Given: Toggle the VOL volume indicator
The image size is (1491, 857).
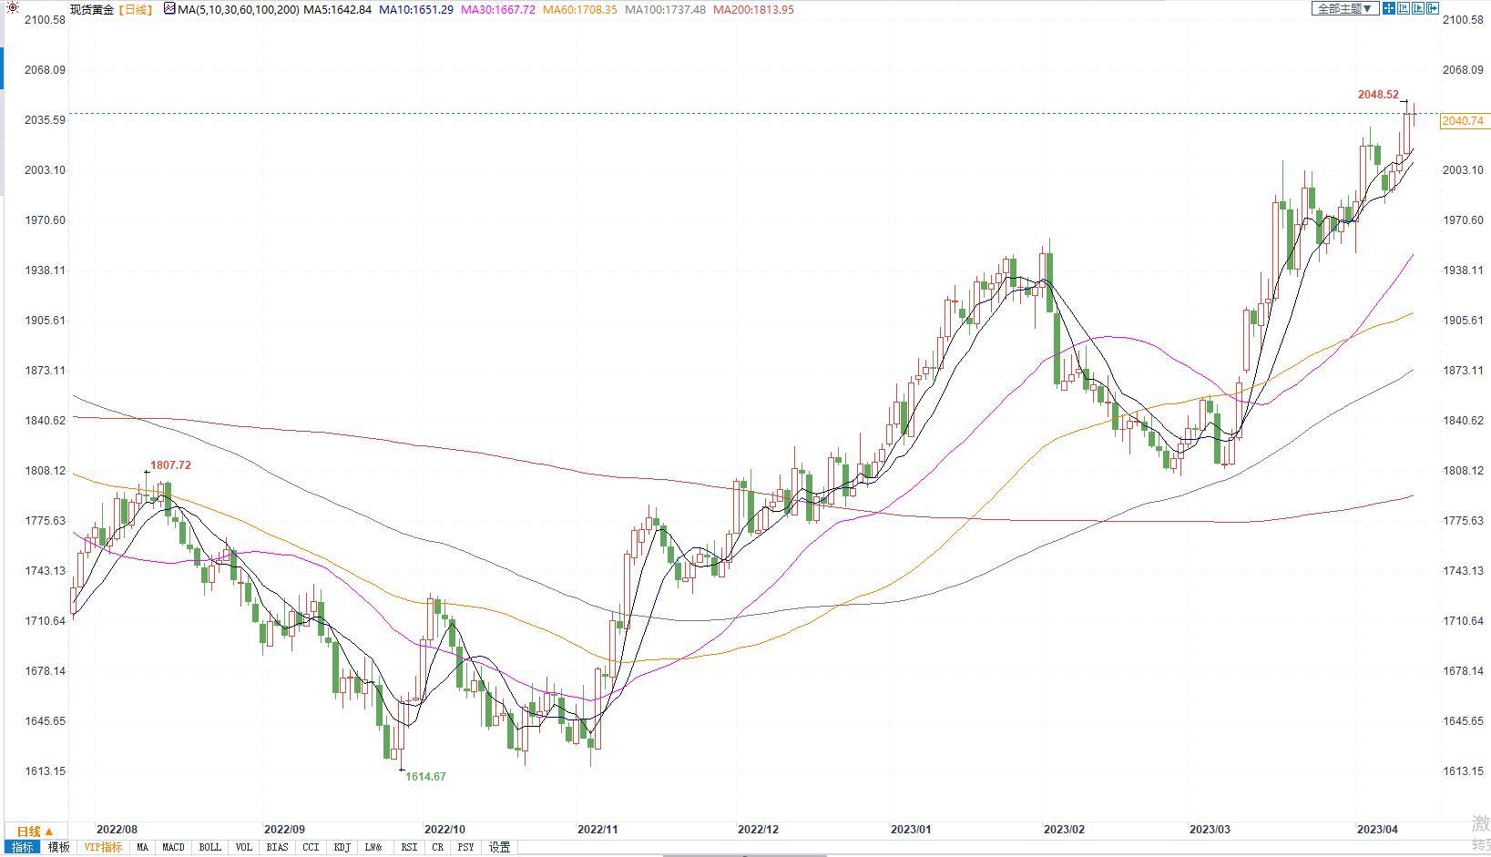Looking at the screenshot, I should (x=243, y=847).
